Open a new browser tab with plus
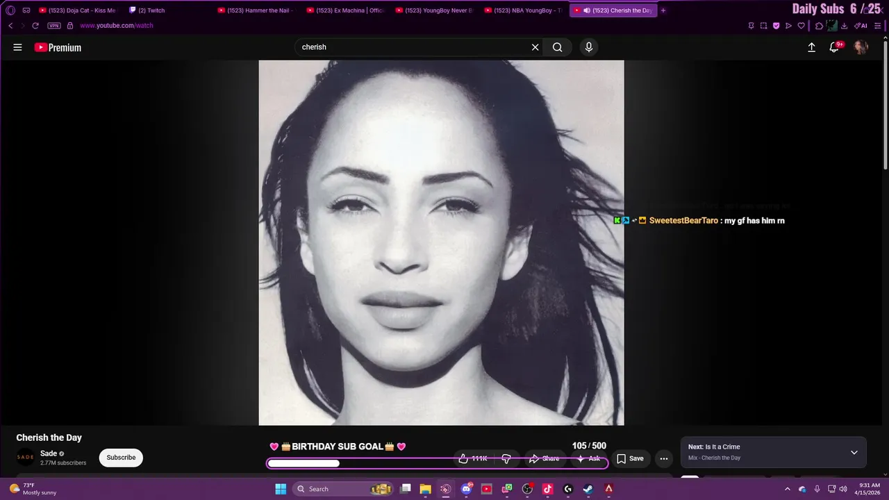The image size is (889, 500). pos(663,10)
